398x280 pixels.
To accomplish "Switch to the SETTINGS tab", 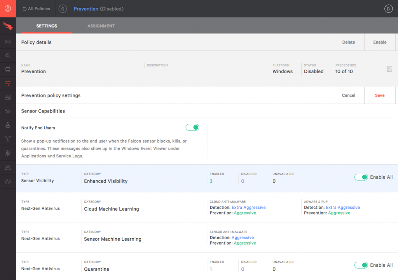I will [x=47, y=26].
